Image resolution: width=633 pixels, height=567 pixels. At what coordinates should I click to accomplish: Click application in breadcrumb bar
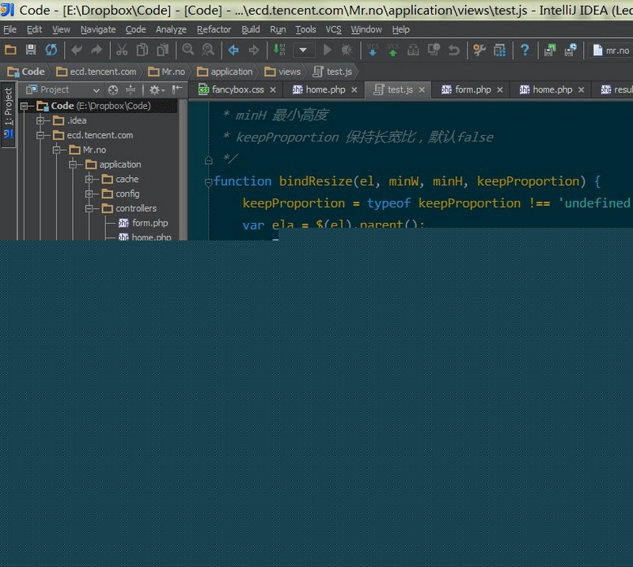(225, 72)
